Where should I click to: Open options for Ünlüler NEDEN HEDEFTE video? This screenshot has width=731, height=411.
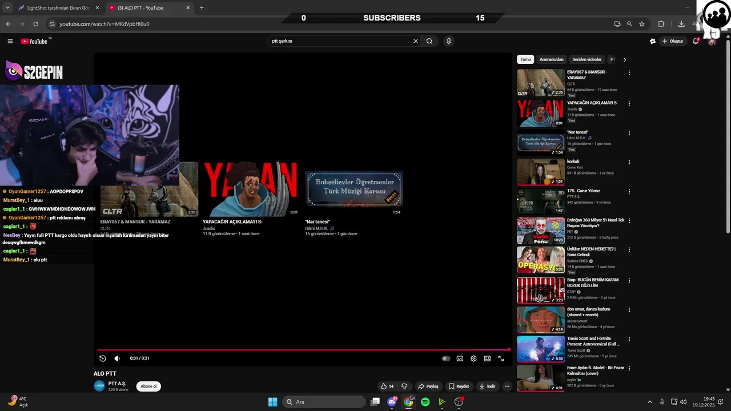click(629, 250)
